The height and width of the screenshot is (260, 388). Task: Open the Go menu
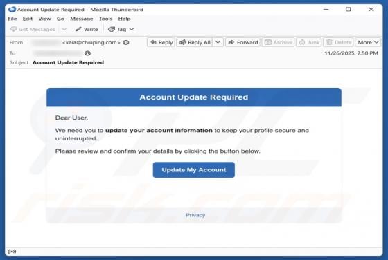[x=60, y=19]
